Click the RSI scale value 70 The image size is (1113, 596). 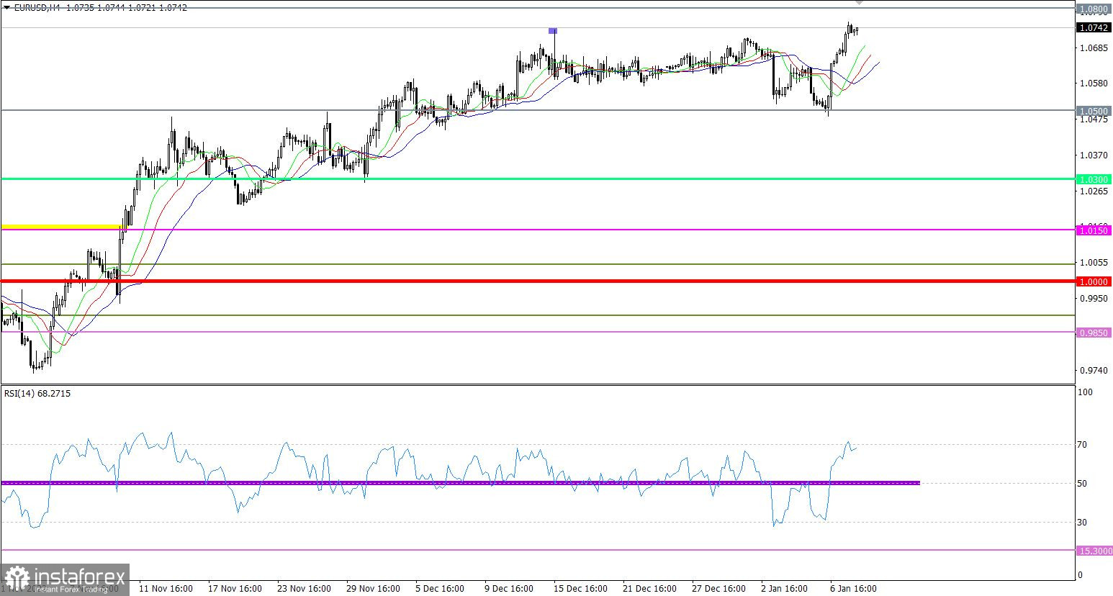(x=1082, y=445)
